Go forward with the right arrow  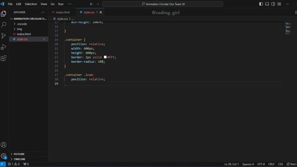pos(98,4)
